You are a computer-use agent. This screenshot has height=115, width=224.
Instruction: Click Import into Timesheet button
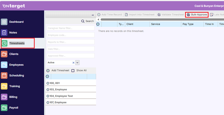[x=140, y=14]
